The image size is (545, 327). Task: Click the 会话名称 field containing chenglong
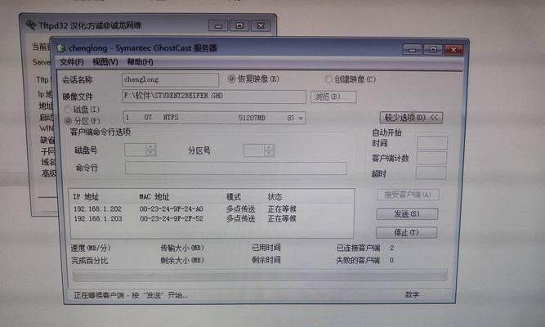[170, 79]
